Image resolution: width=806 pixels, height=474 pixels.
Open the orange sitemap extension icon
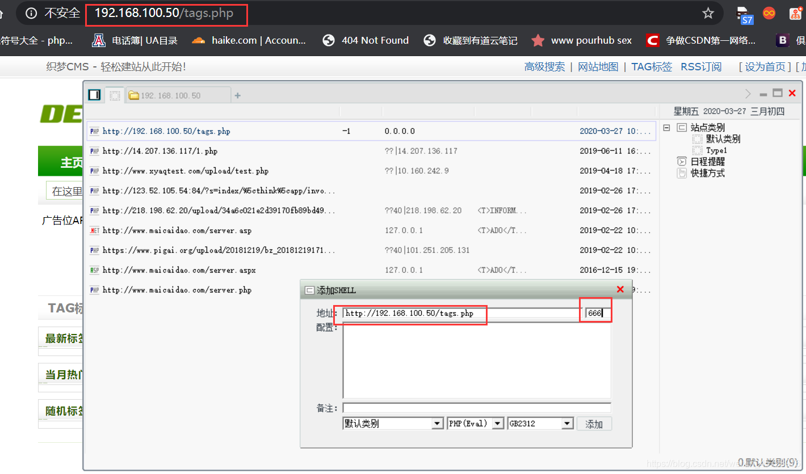[796, 13]
